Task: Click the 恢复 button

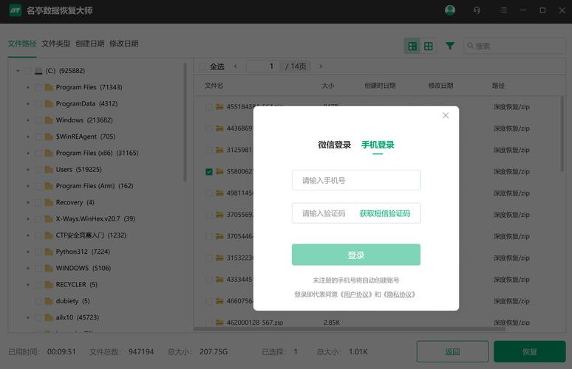Action: (x=530, y=351)
